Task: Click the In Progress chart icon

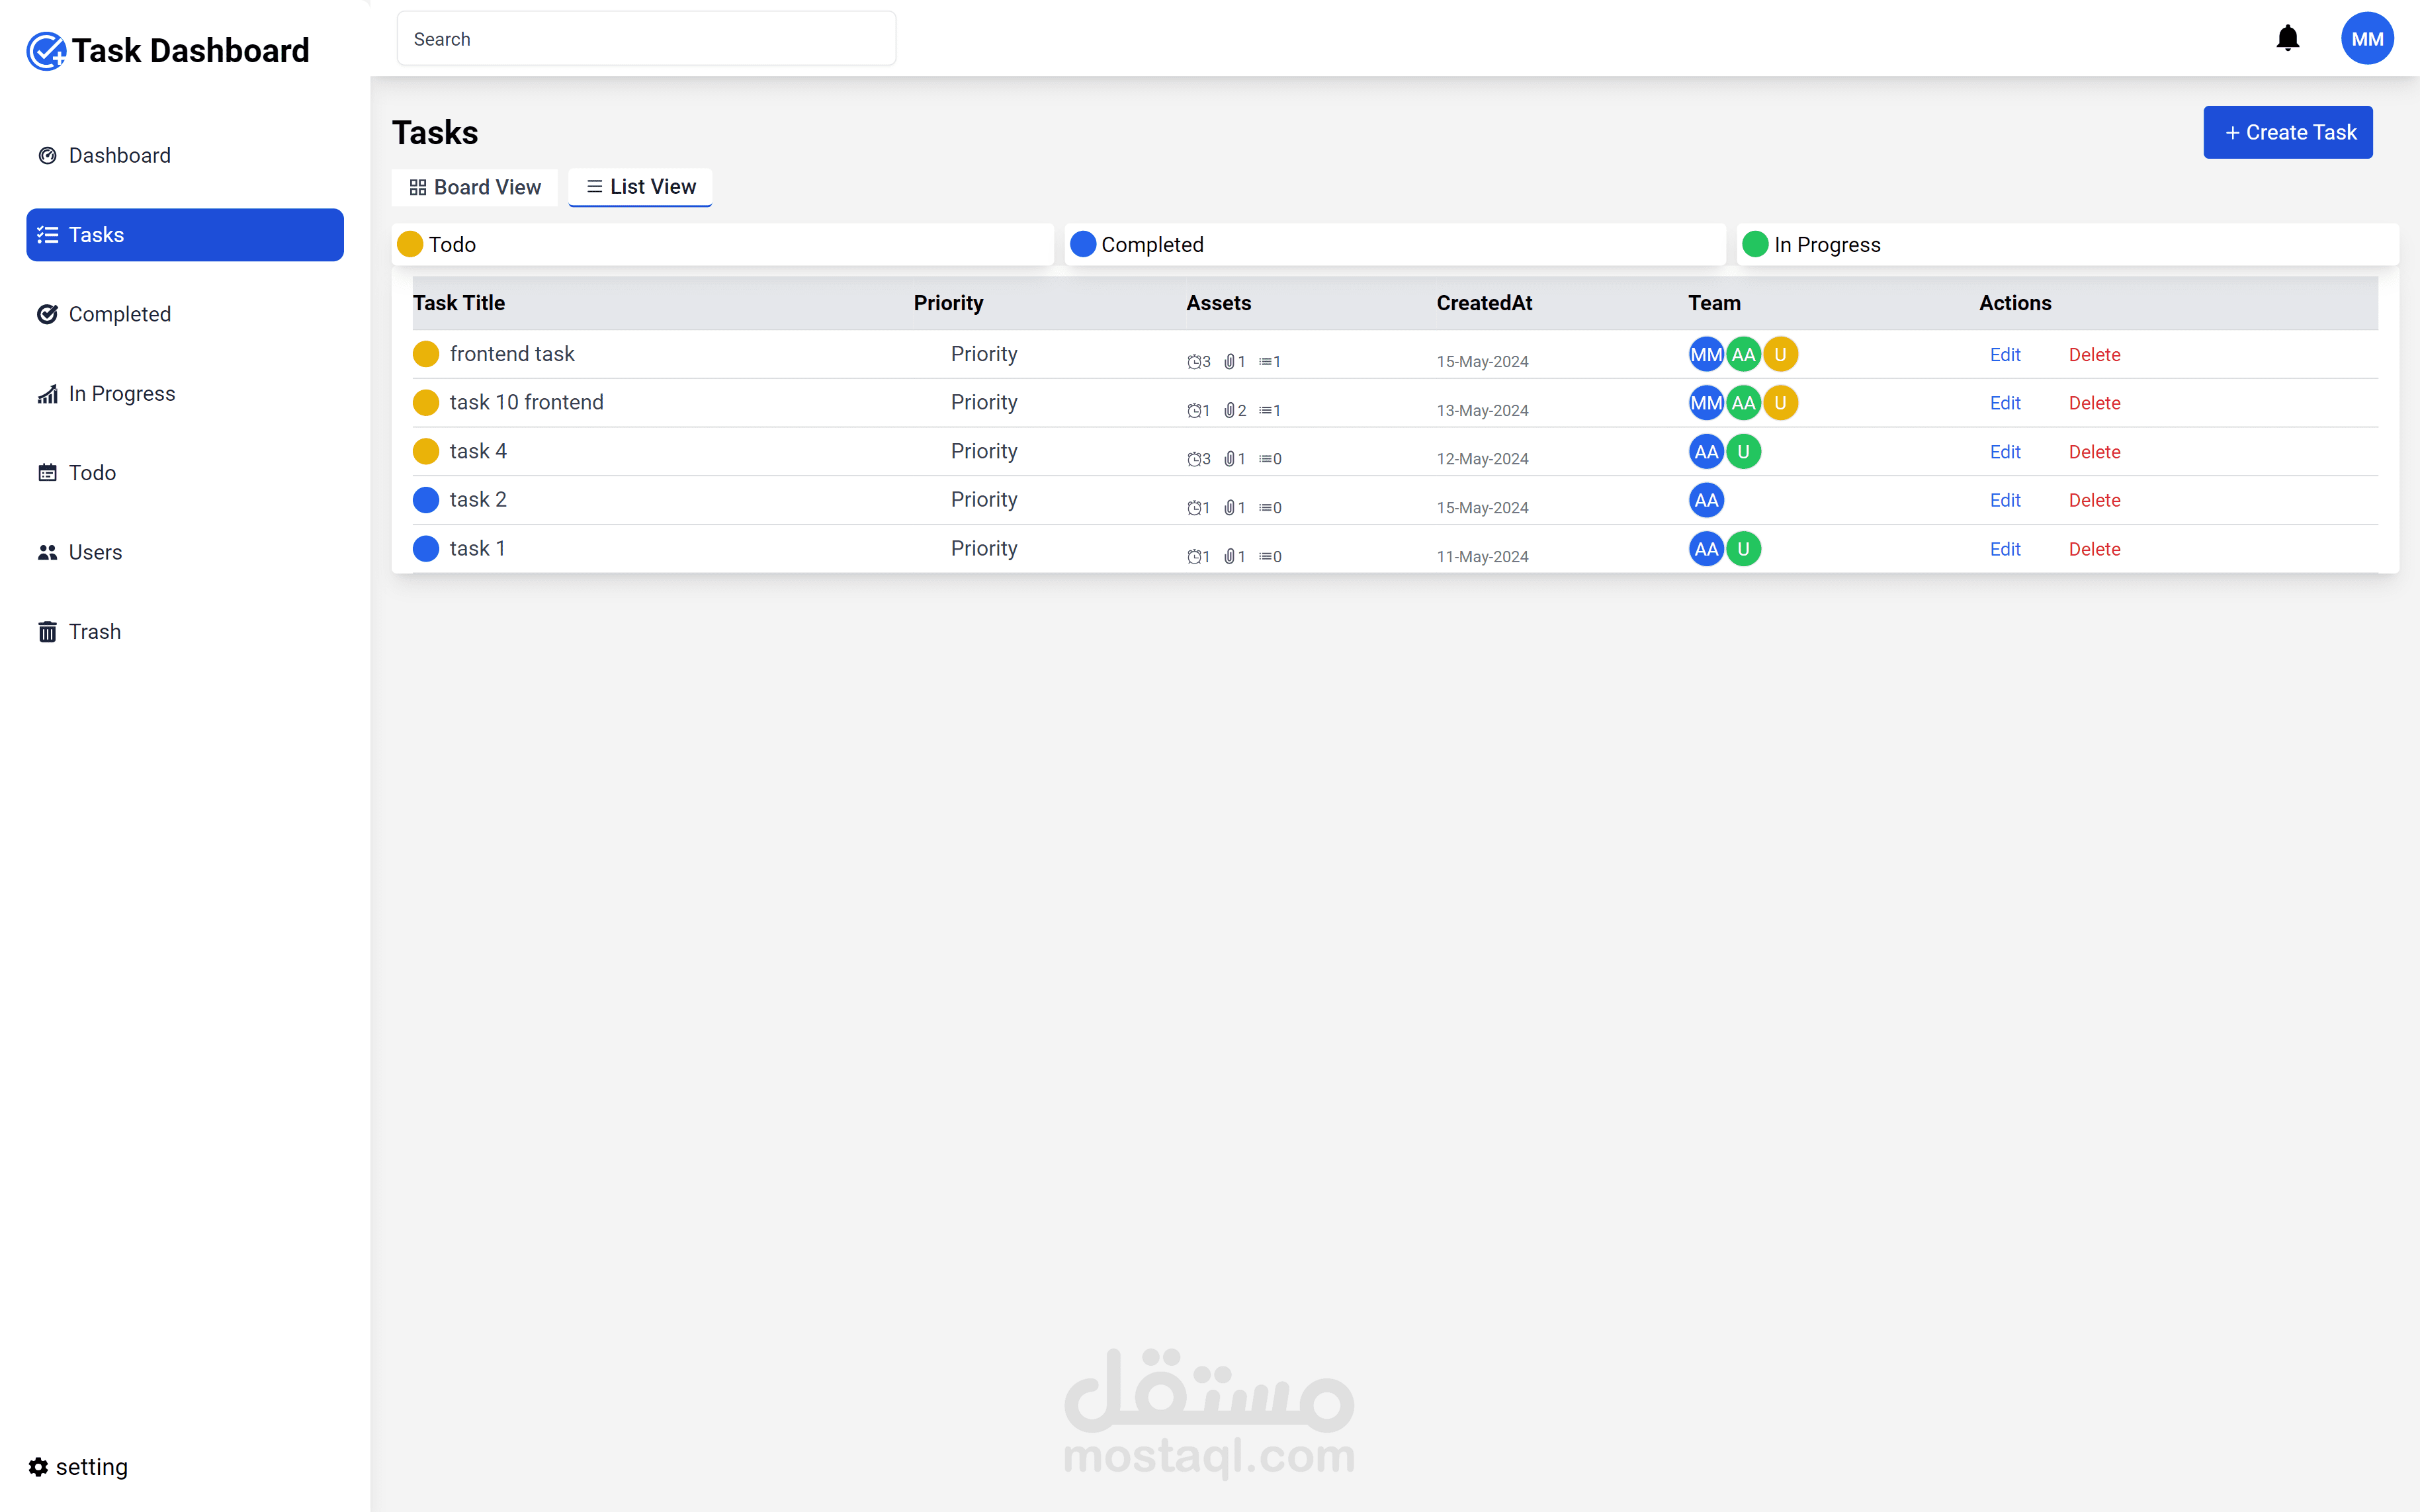Action: [x=47, y=394]
